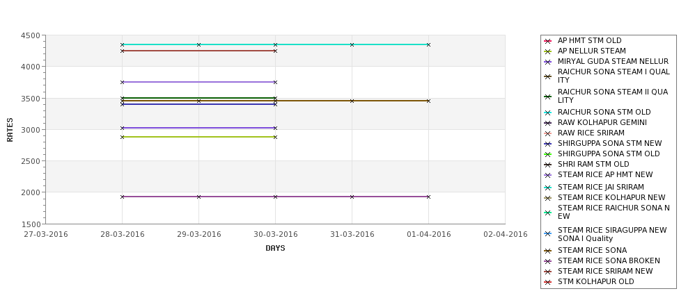Click the lowest data point at 28-03-2016
This screenshot has height=298, width=679.
pyautogui.click(x=122, y=197)
